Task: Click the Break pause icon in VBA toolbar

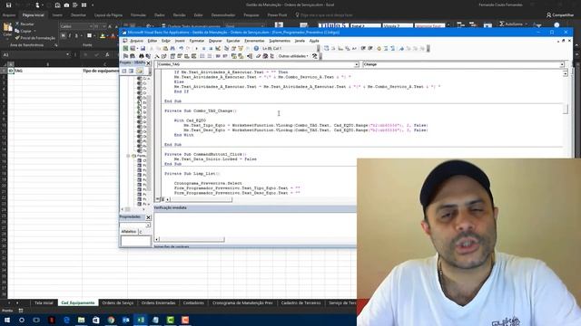Action: [203, 48]
